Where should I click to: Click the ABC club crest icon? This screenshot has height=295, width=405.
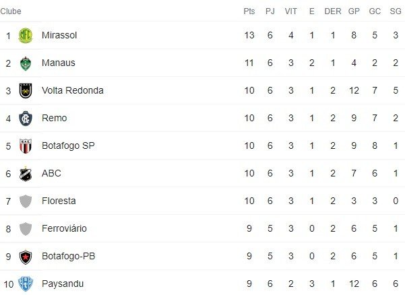pos(26,173)
